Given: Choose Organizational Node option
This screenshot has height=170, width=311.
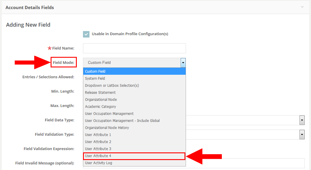Looking at the screenshot, I should [134, 99].
